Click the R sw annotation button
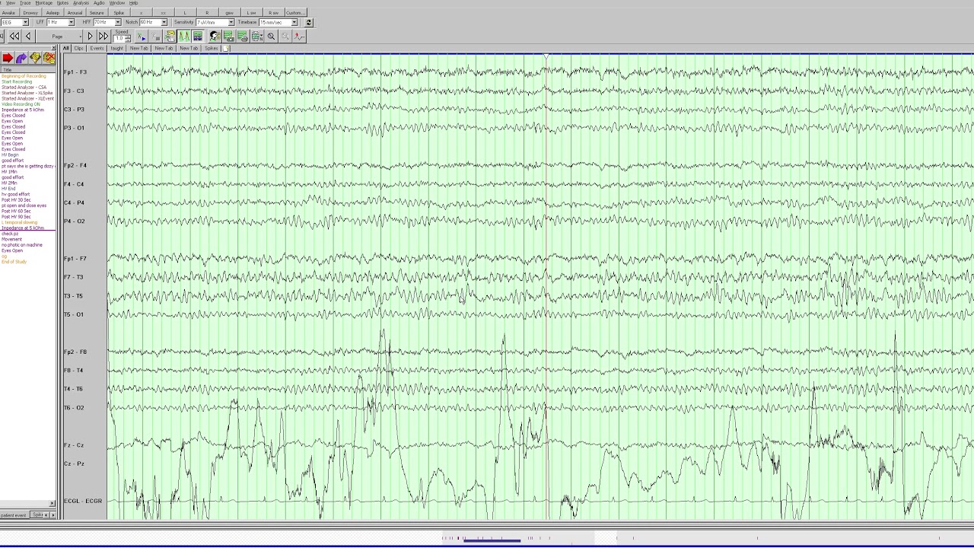 click(x=273, y=13)
